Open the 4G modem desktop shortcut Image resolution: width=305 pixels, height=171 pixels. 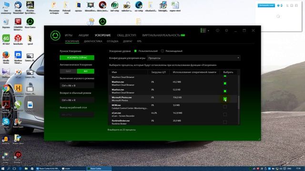click(x=6, y=39)
